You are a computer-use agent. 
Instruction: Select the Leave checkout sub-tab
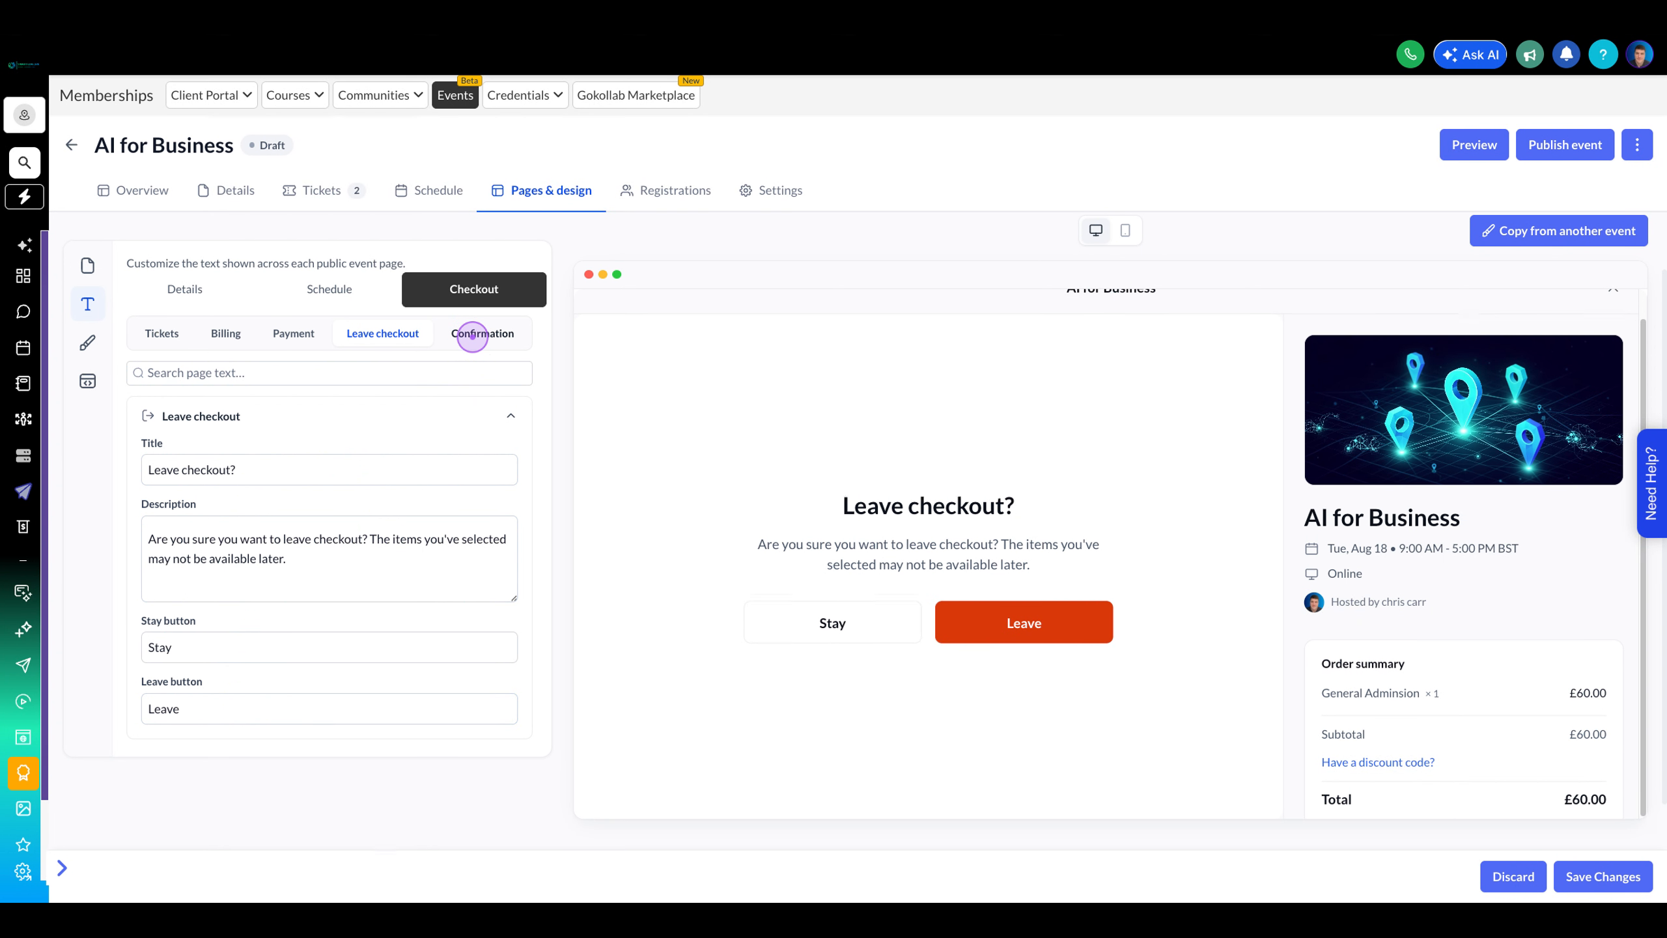(383, 334)
